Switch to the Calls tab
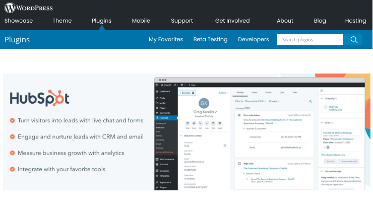 tap(282, 93)
